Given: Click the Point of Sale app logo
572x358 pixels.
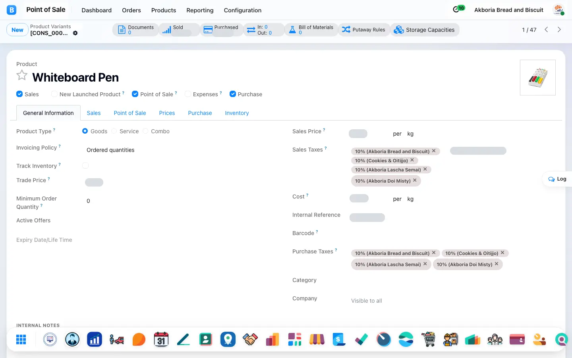Looking at the screenshot, I should tap(12, 10).
